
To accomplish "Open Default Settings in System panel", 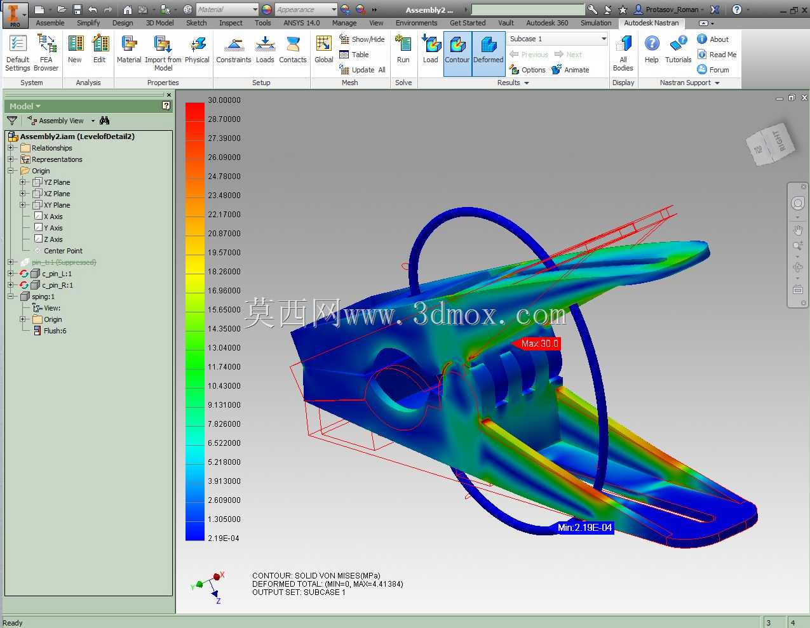I will (18, 53).
